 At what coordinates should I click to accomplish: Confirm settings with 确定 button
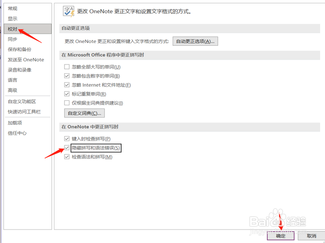(x=280, y=236)
